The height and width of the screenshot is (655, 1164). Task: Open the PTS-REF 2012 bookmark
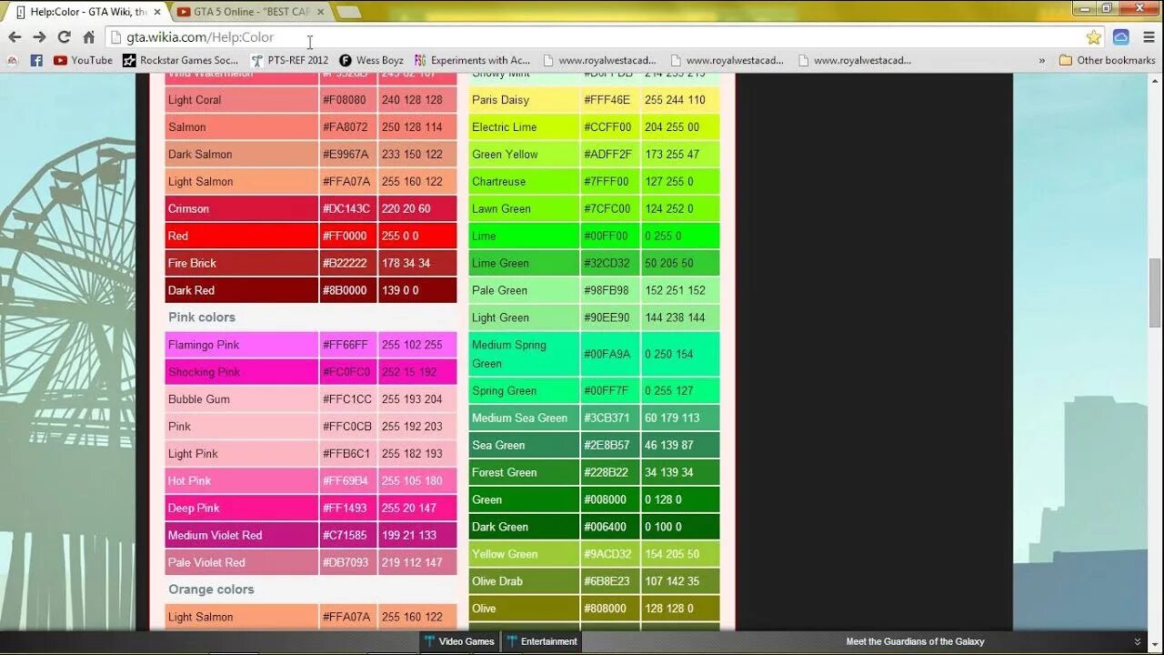pos(290,60)
